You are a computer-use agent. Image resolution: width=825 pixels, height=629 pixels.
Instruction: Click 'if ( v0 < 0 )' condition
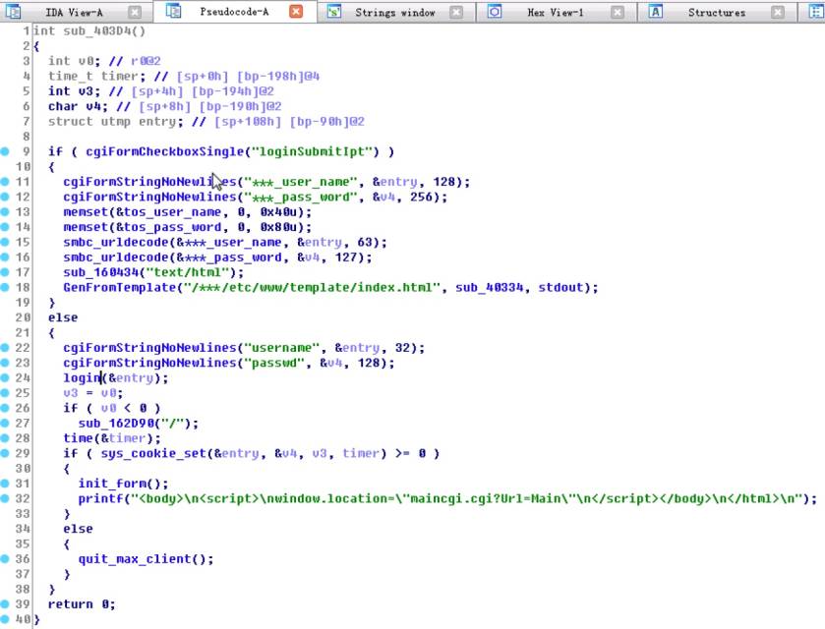111,408
